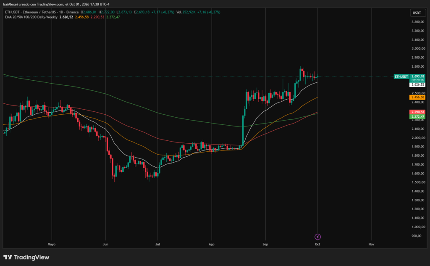Click the close value C2.693,18 in legend
430x266 pixels.
tap(142, 12)
